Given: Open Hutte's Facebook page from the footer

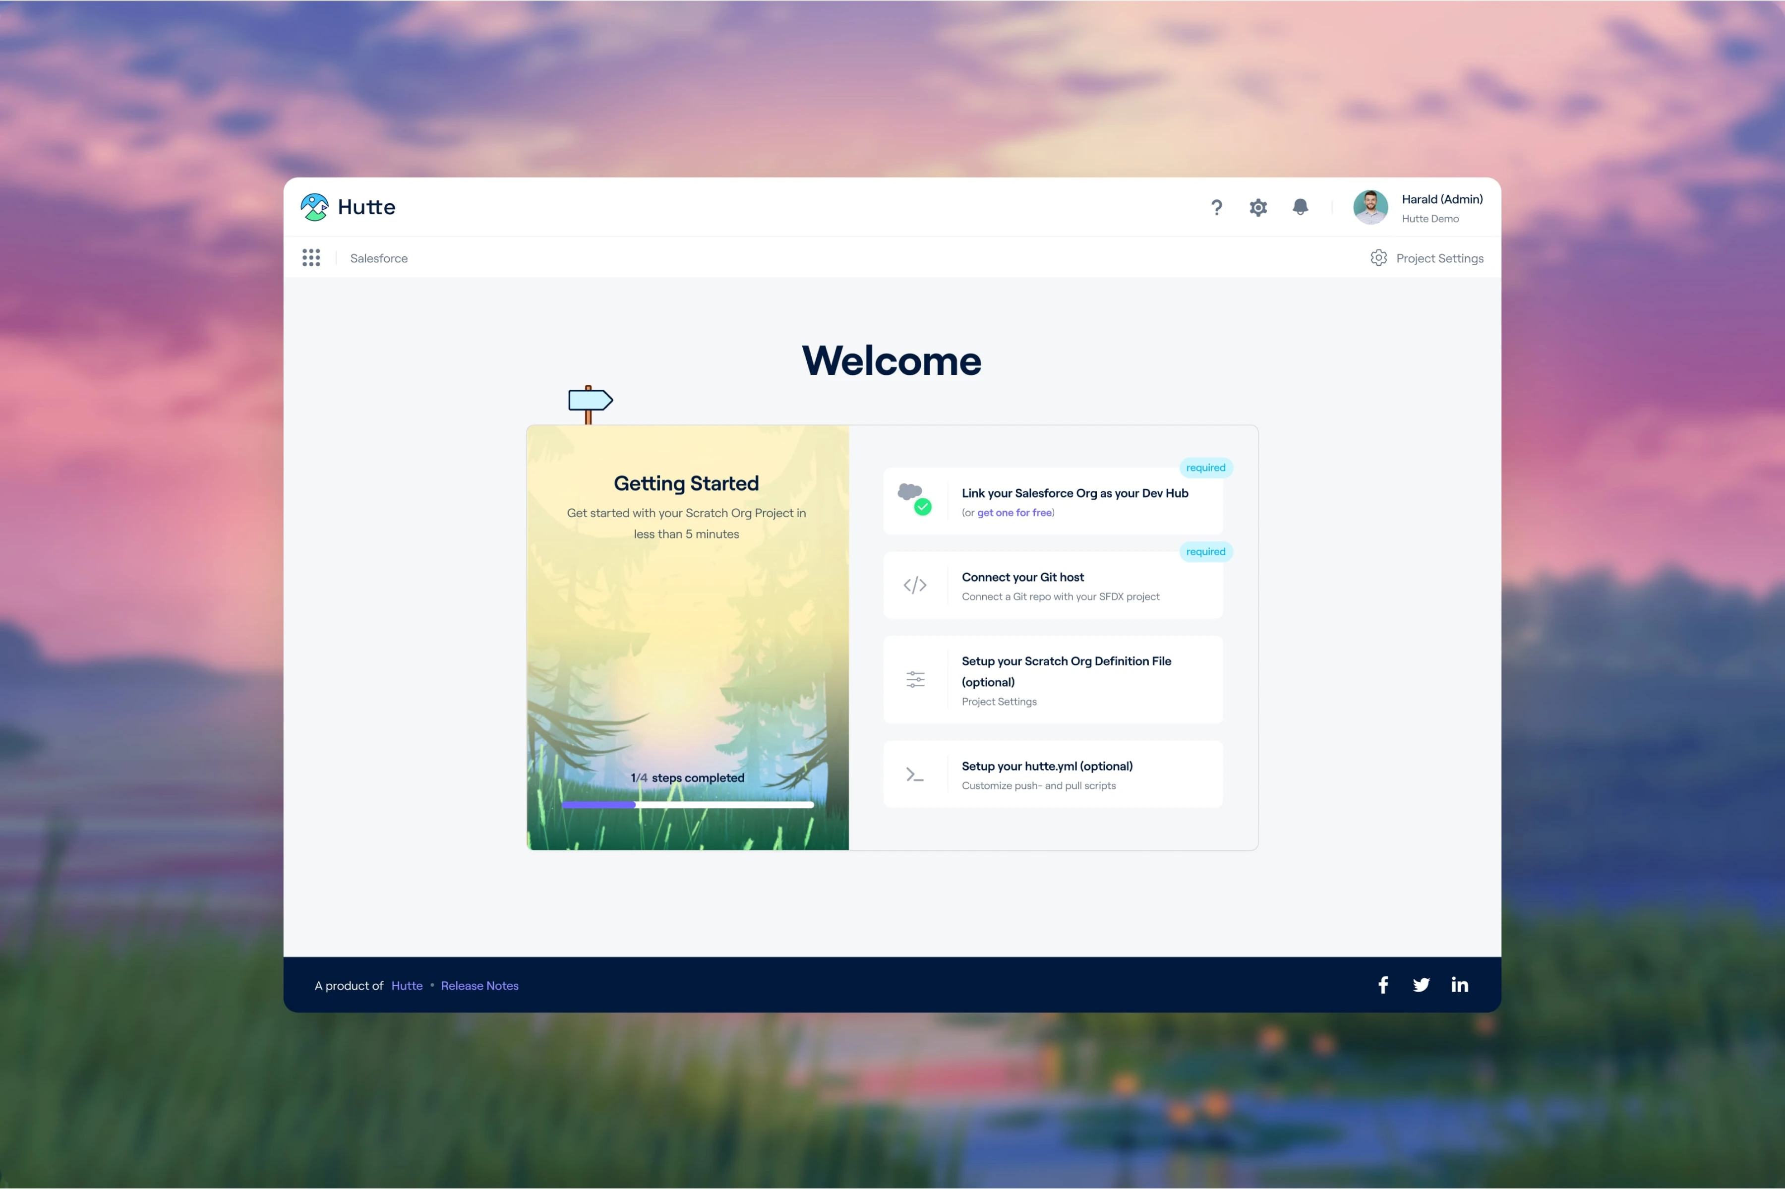Looking at the screenshot, I should click(1382, 984).
